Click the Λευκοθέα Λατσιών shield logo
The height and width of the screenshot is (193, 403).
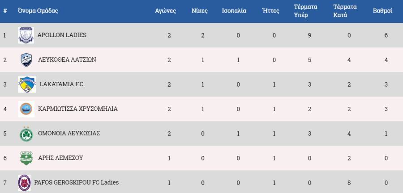pos(26,60)
